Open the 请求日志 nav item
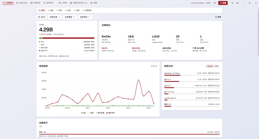Viewport: 259px width, 139px height. click(36, 3)
